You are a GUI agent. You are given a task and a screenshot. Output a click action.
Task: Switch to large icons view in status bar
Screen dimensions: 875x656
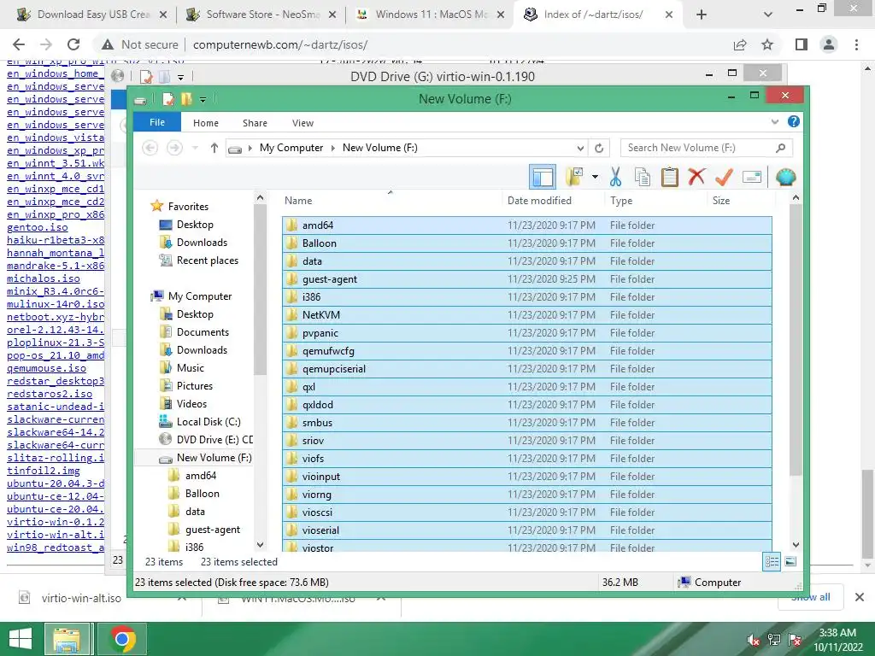pos(790,562)
